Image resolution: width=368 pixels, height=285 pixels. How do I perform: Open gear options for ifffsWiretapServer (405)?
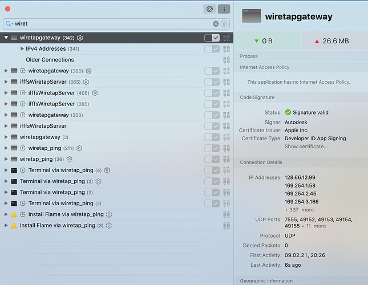pos(95,93)
